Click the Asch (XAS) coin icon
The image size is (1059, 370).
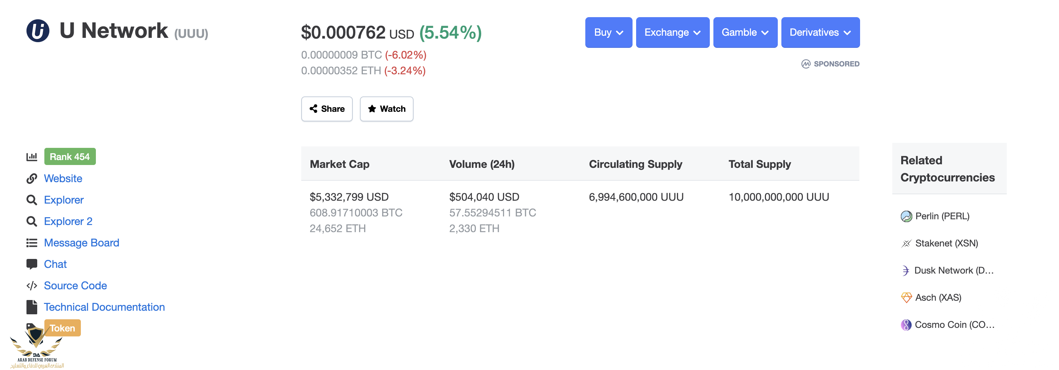(x=906, y=297)
